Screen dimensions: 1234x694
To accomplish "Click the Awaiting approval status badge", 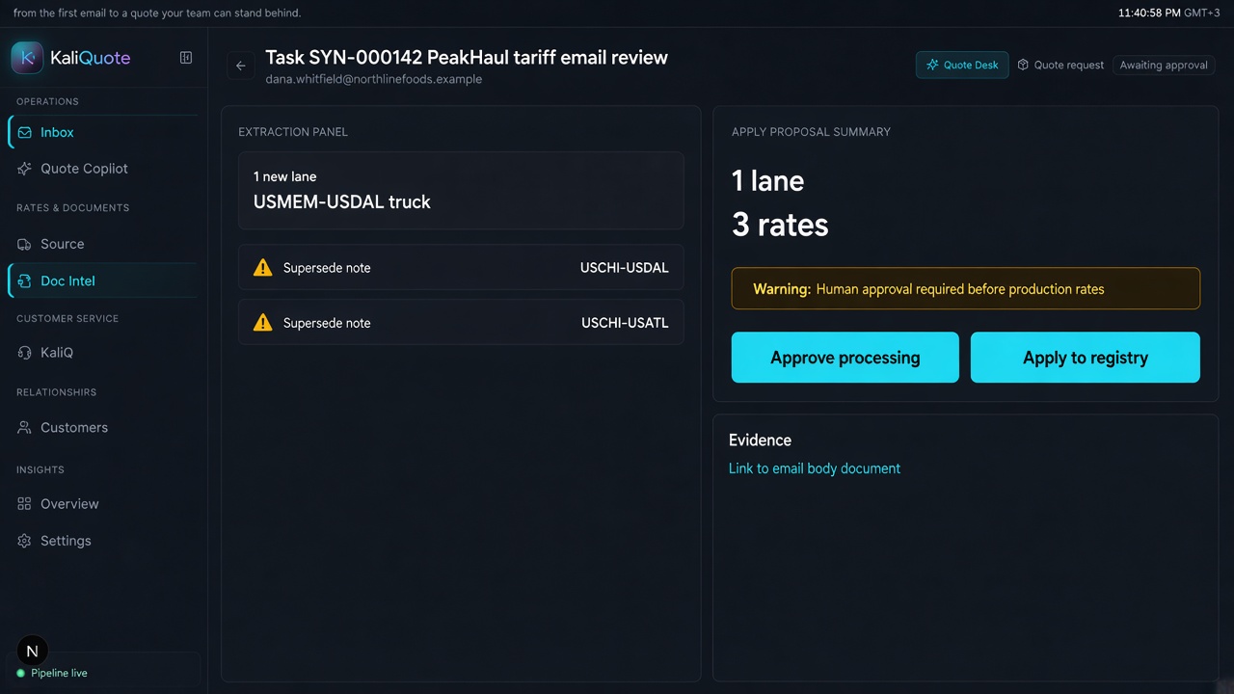I will [1164, 65].
